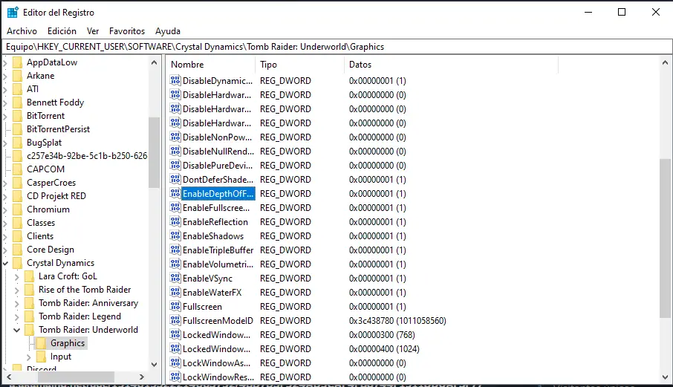Select the Clients key
This screenshot has height=387, width=673.
(40, 236)
